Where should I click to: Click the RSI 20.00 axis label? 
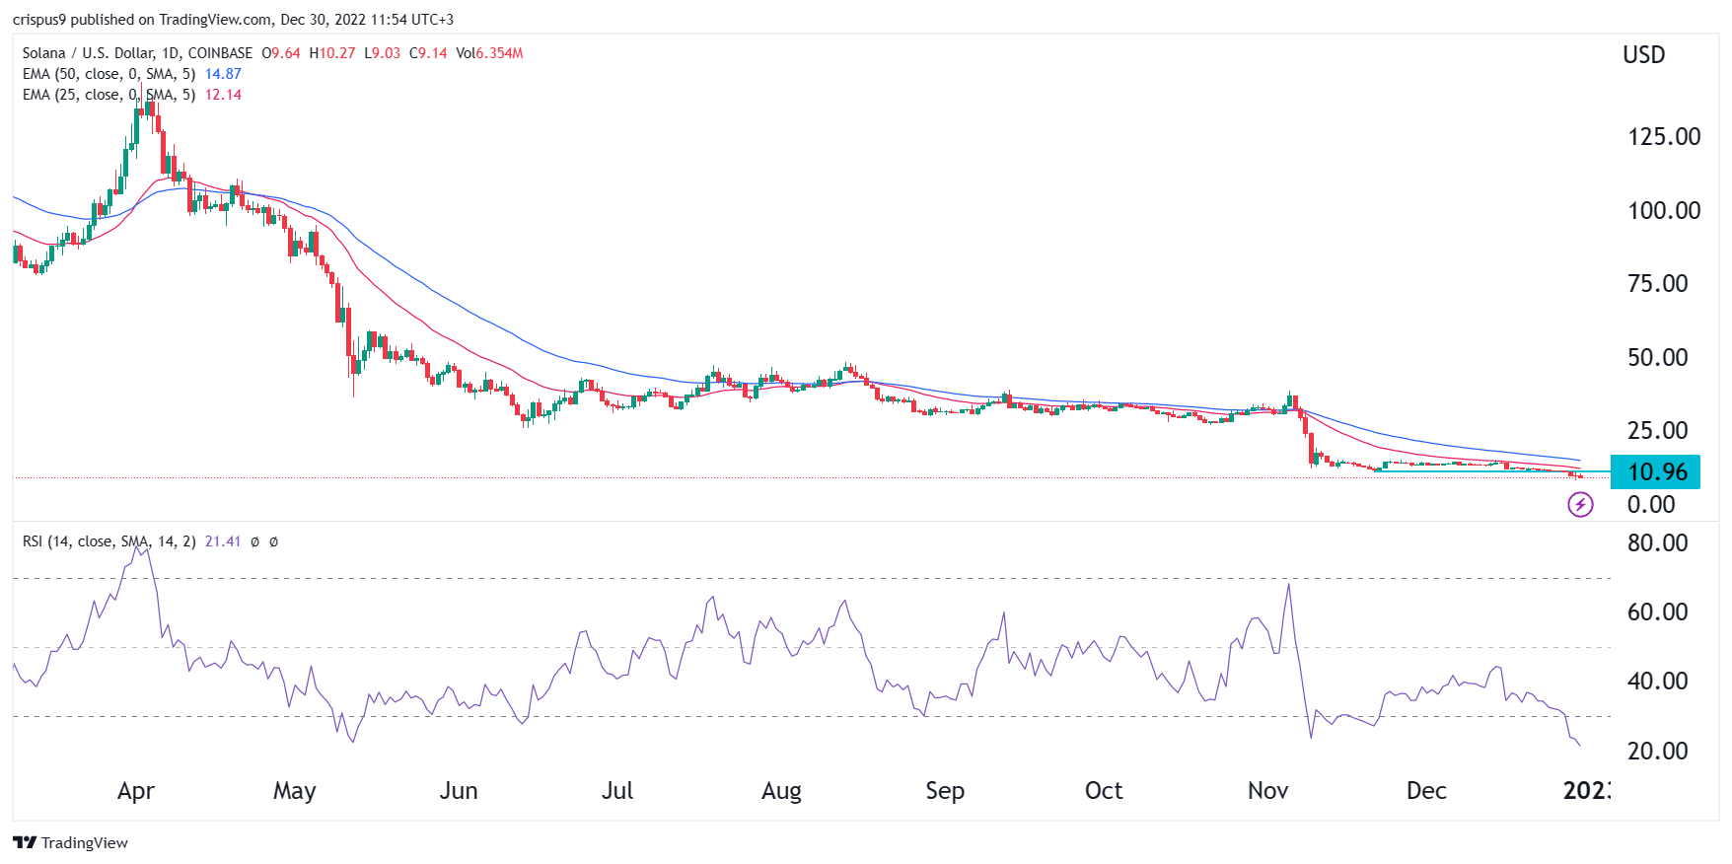pos(1658,751)
